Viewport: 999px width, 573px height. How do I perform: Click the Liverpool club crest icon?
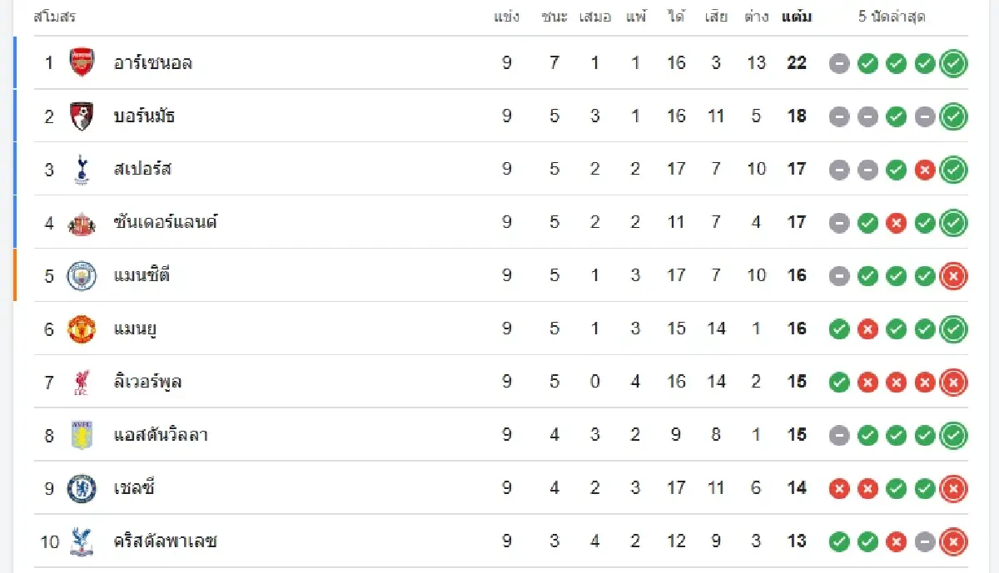[82, 382]
